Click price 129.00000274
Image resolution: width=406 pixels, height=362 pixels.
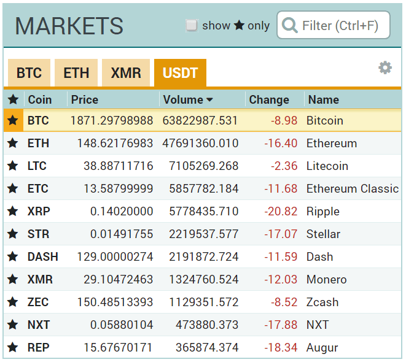[115, 256]
